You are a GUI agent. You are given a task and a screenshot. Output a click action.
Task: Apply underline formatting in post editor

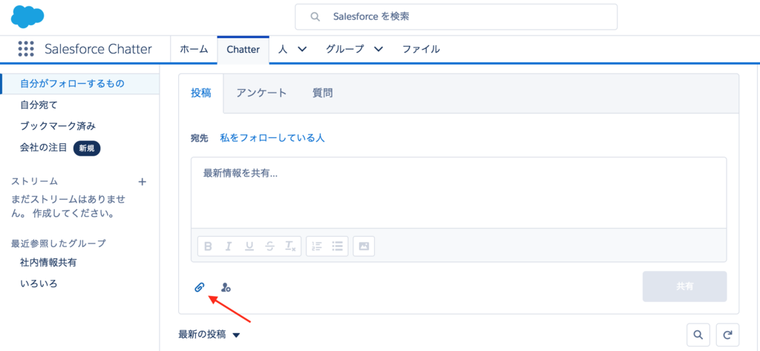point(249,246)
